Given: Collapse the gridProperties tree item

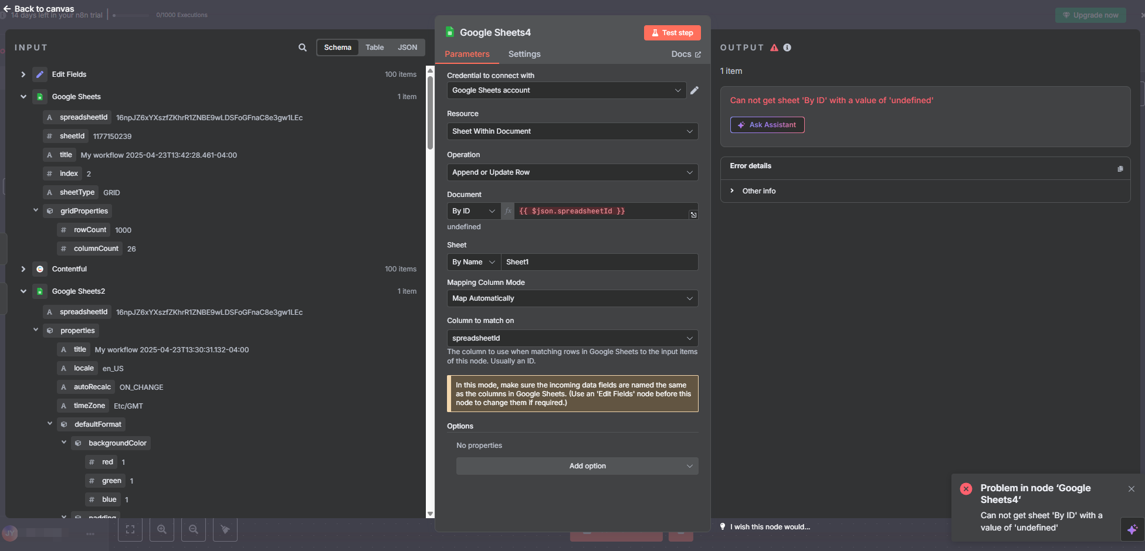Looking at the screenshot, I should [36, 210].
